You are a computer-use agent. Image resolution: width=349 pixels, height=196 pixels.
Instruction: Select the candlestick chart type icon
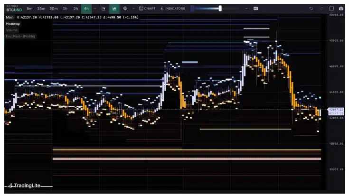coord(104,9)
